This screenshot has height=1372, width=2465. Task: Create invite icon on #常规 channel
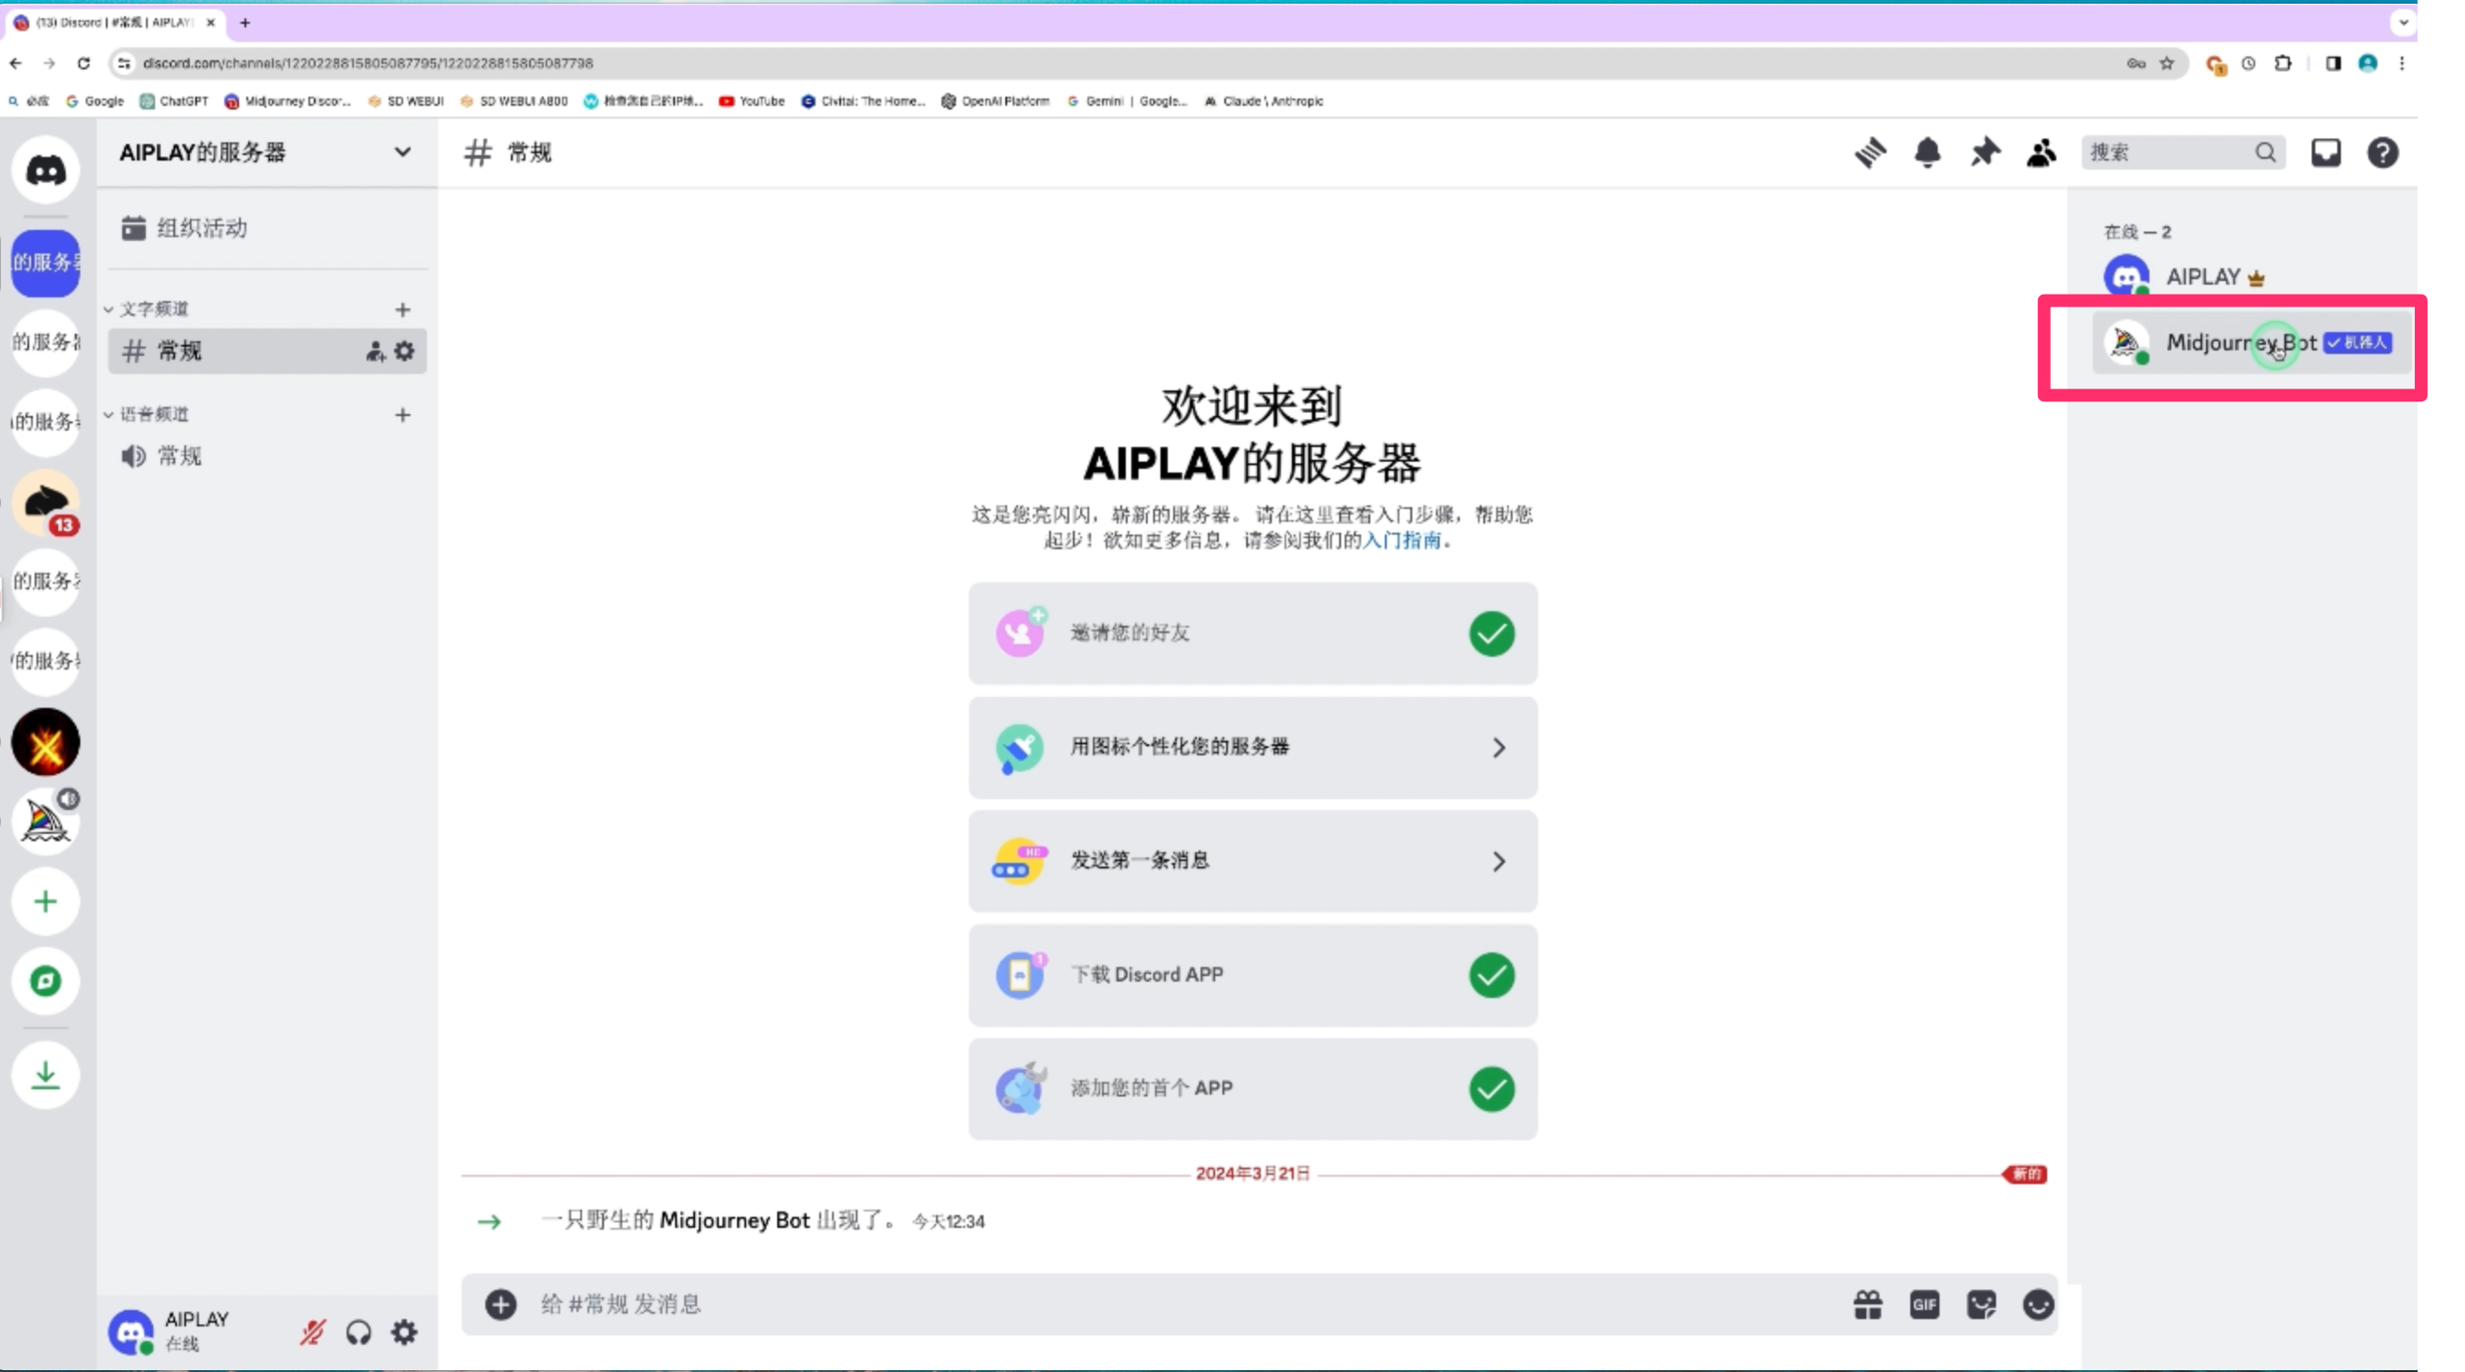point(375,351)
